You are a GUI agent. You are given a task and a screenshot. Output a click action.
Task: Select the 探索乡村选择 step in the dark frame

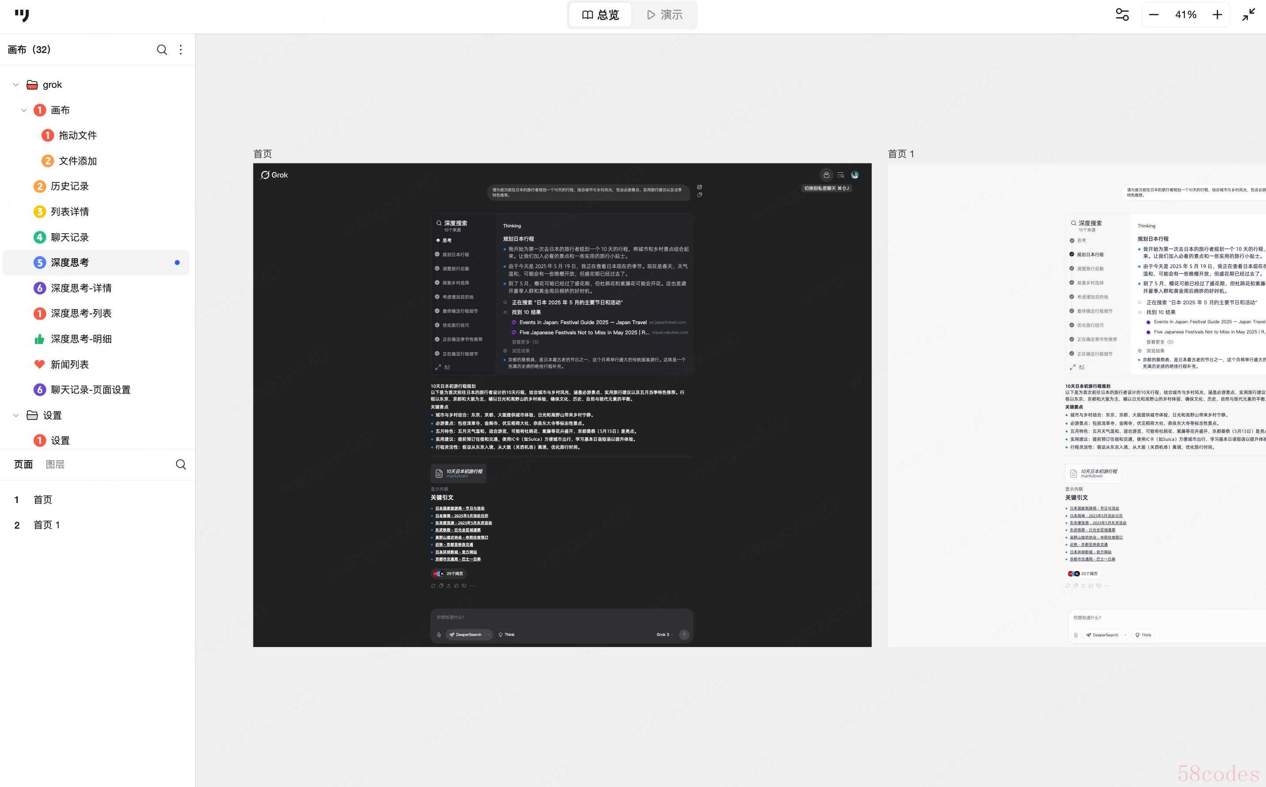click(452, 283)
